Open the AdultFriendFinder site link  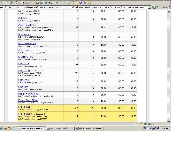tap(27, 25)
